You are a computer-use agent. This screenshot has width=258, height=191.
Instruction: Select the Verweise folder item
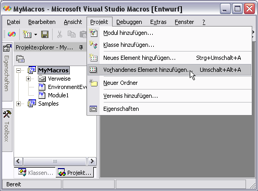click(x=59, y=79)
